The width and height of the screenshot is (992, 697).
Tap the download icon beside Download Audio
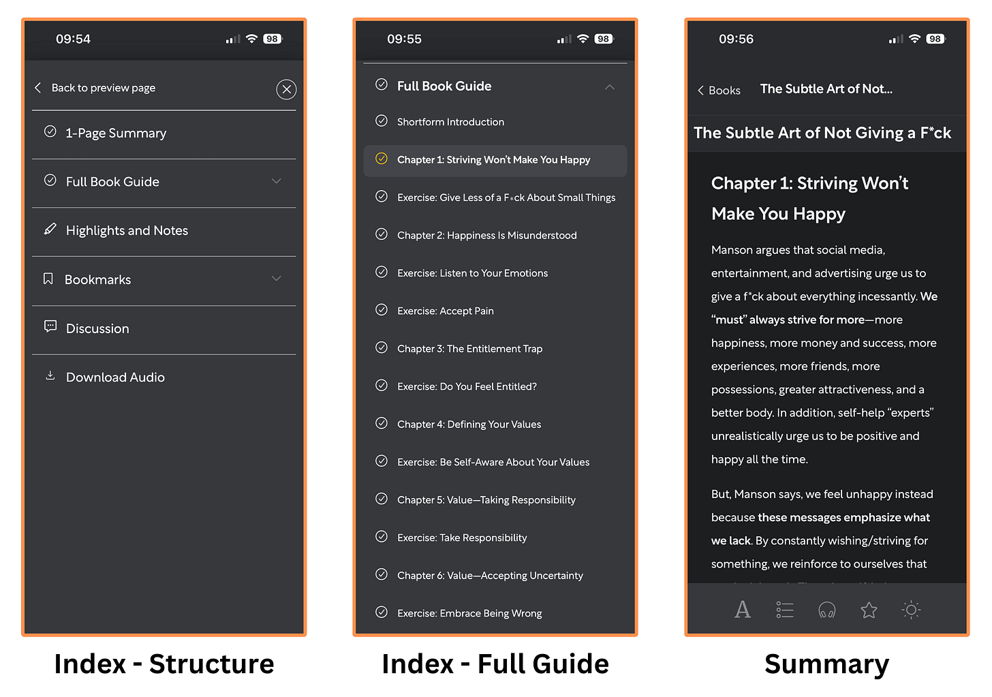pos(50,375)
